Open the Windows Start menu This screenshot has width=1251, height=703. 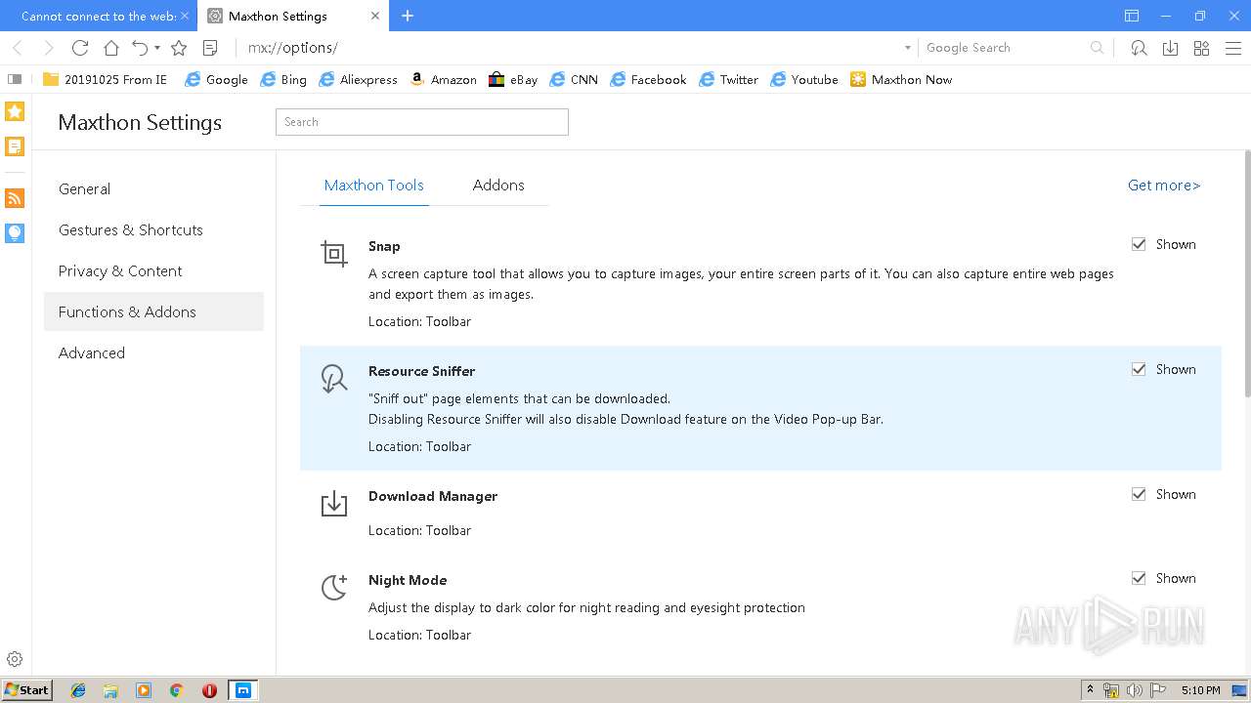pos(26,689)
